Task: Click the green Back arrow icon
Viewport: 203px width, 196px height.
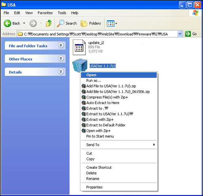Action: coord(7,23)
